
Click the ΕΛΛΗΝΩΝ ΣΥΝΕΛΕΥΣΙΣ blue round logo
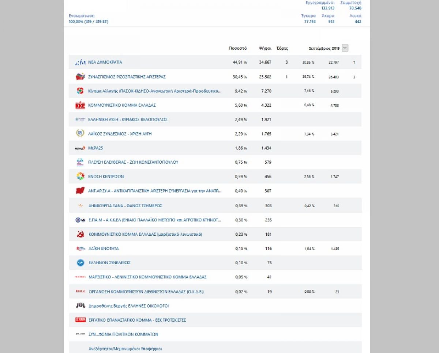coord(80,263)
